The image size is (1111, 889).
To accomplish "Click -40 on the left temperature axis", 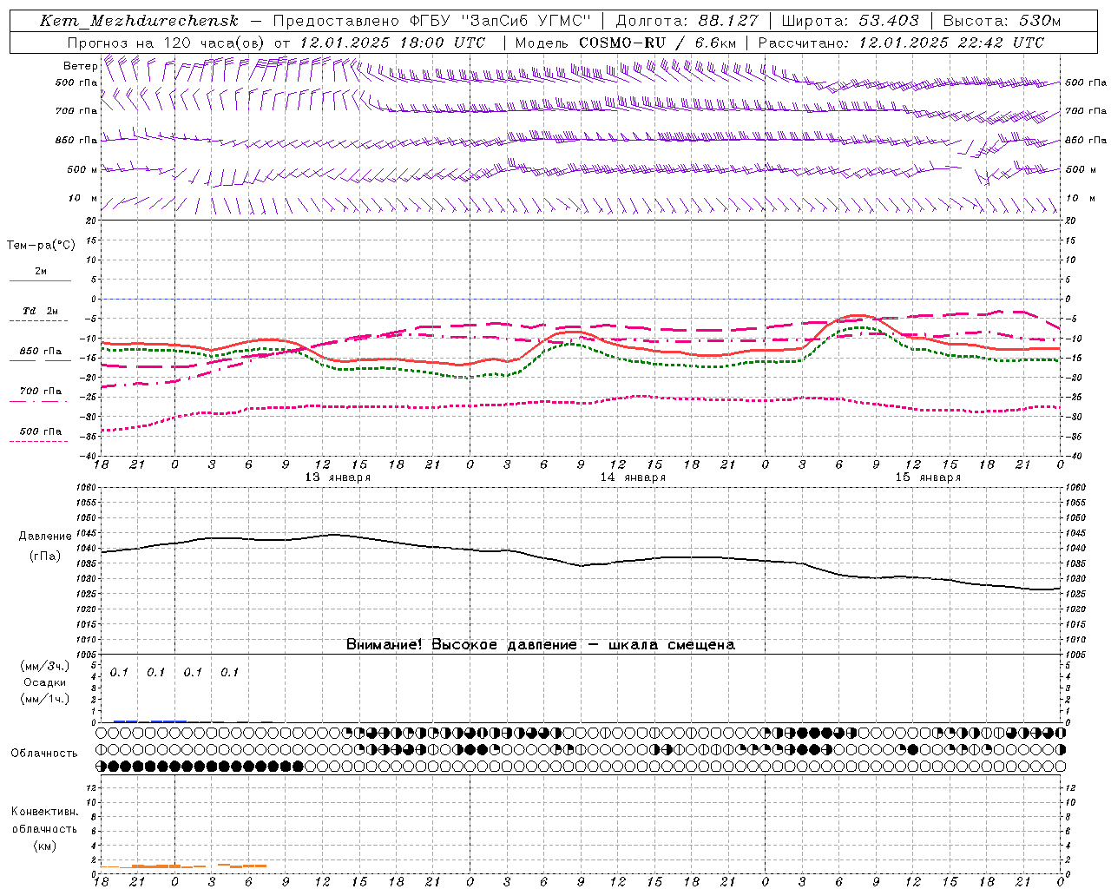I will tap(89, 456).
